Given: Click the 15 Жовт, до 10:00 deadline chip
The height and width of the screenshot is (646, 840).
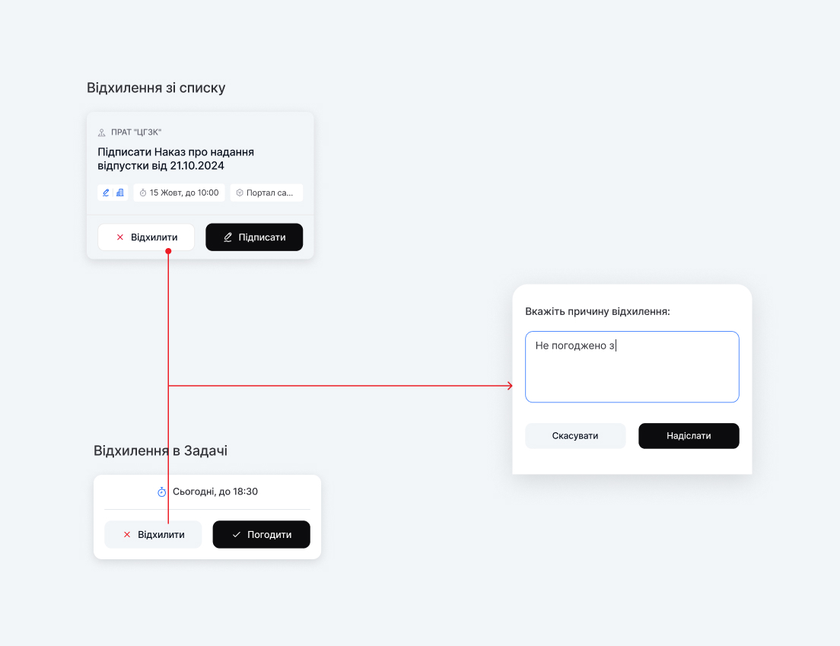Looking at the screenshot, I should coord(179,193).
